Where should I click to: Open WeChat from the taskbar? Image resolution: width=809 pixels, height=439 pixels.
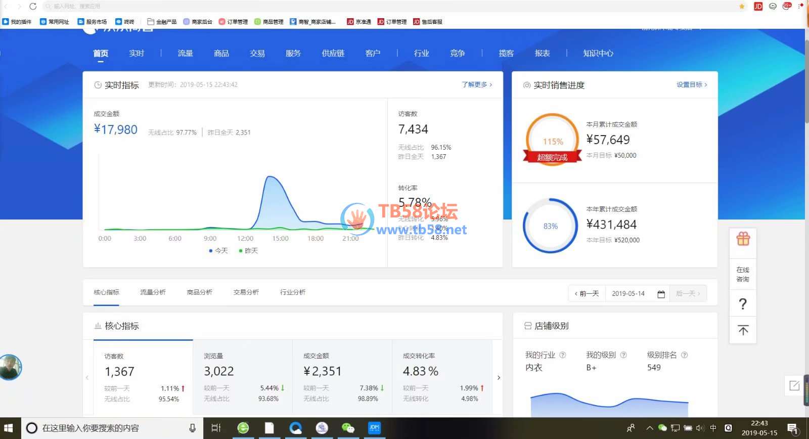[348, 428]
